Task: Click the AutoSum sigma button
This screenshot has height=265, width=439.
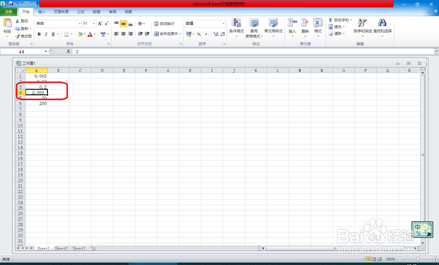Action: click(331, 20)
